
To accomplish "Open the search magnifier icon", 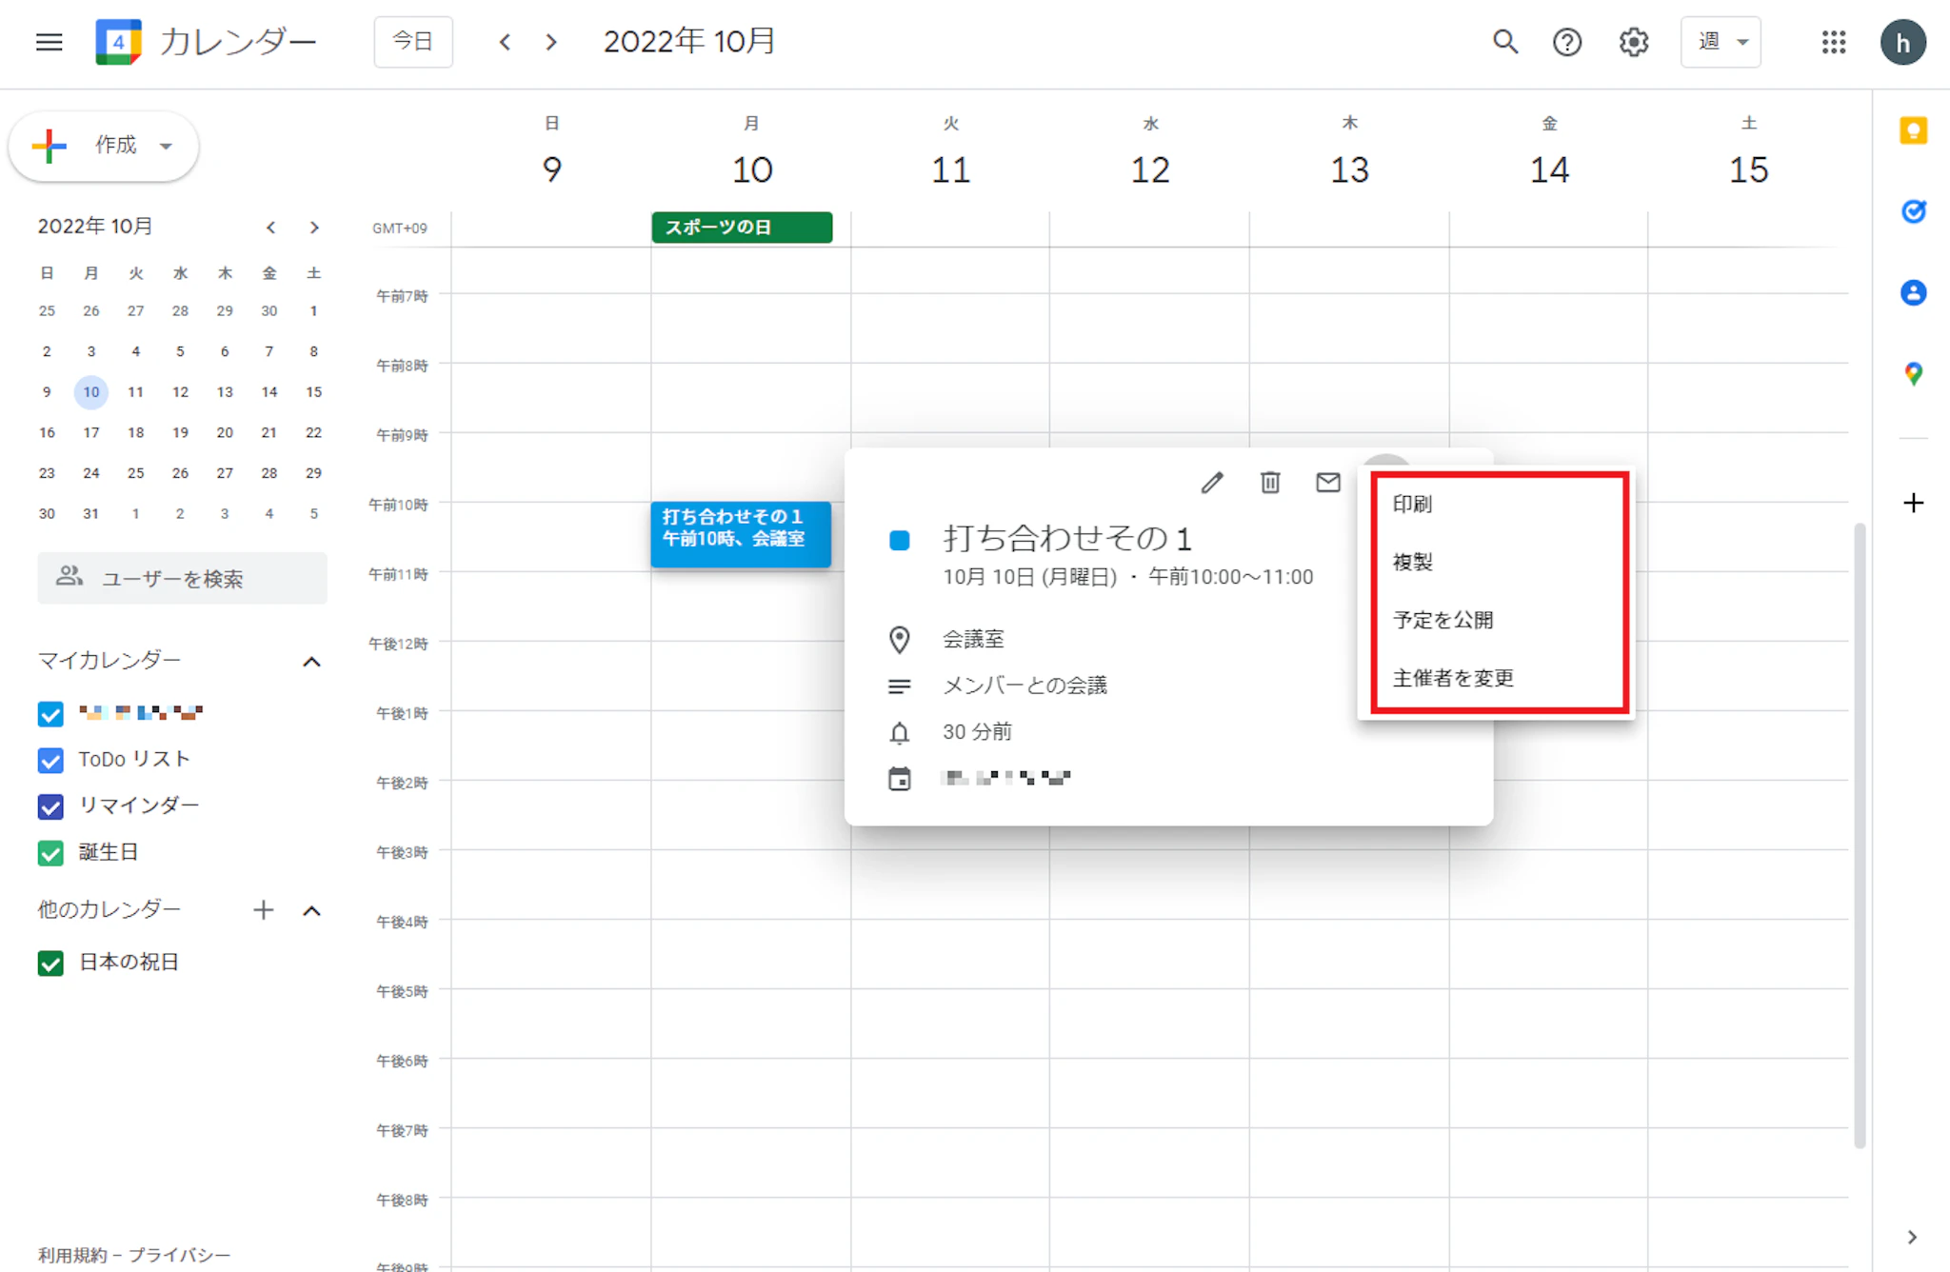I will click(x=1505, y=42).
